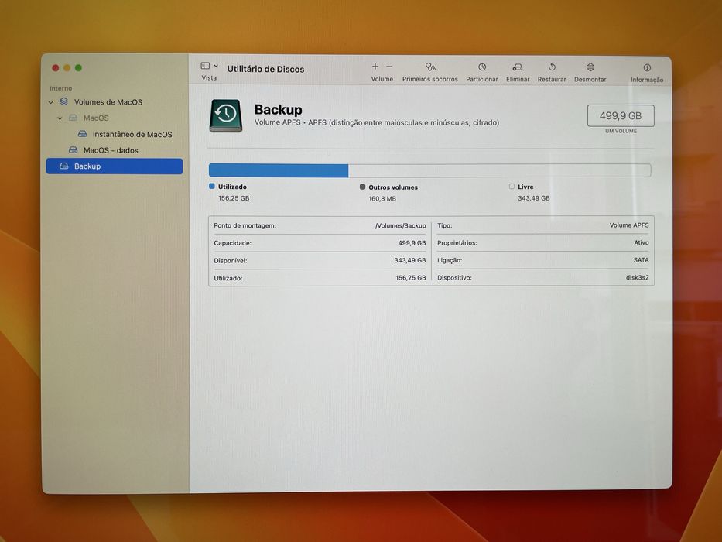Unmount the disk via Desmontar icon

click(590, 67)
